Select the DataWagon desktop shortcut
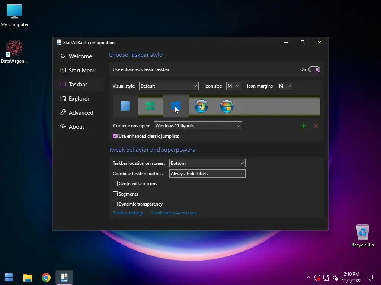The image size is (381, 285). [15, 52]
